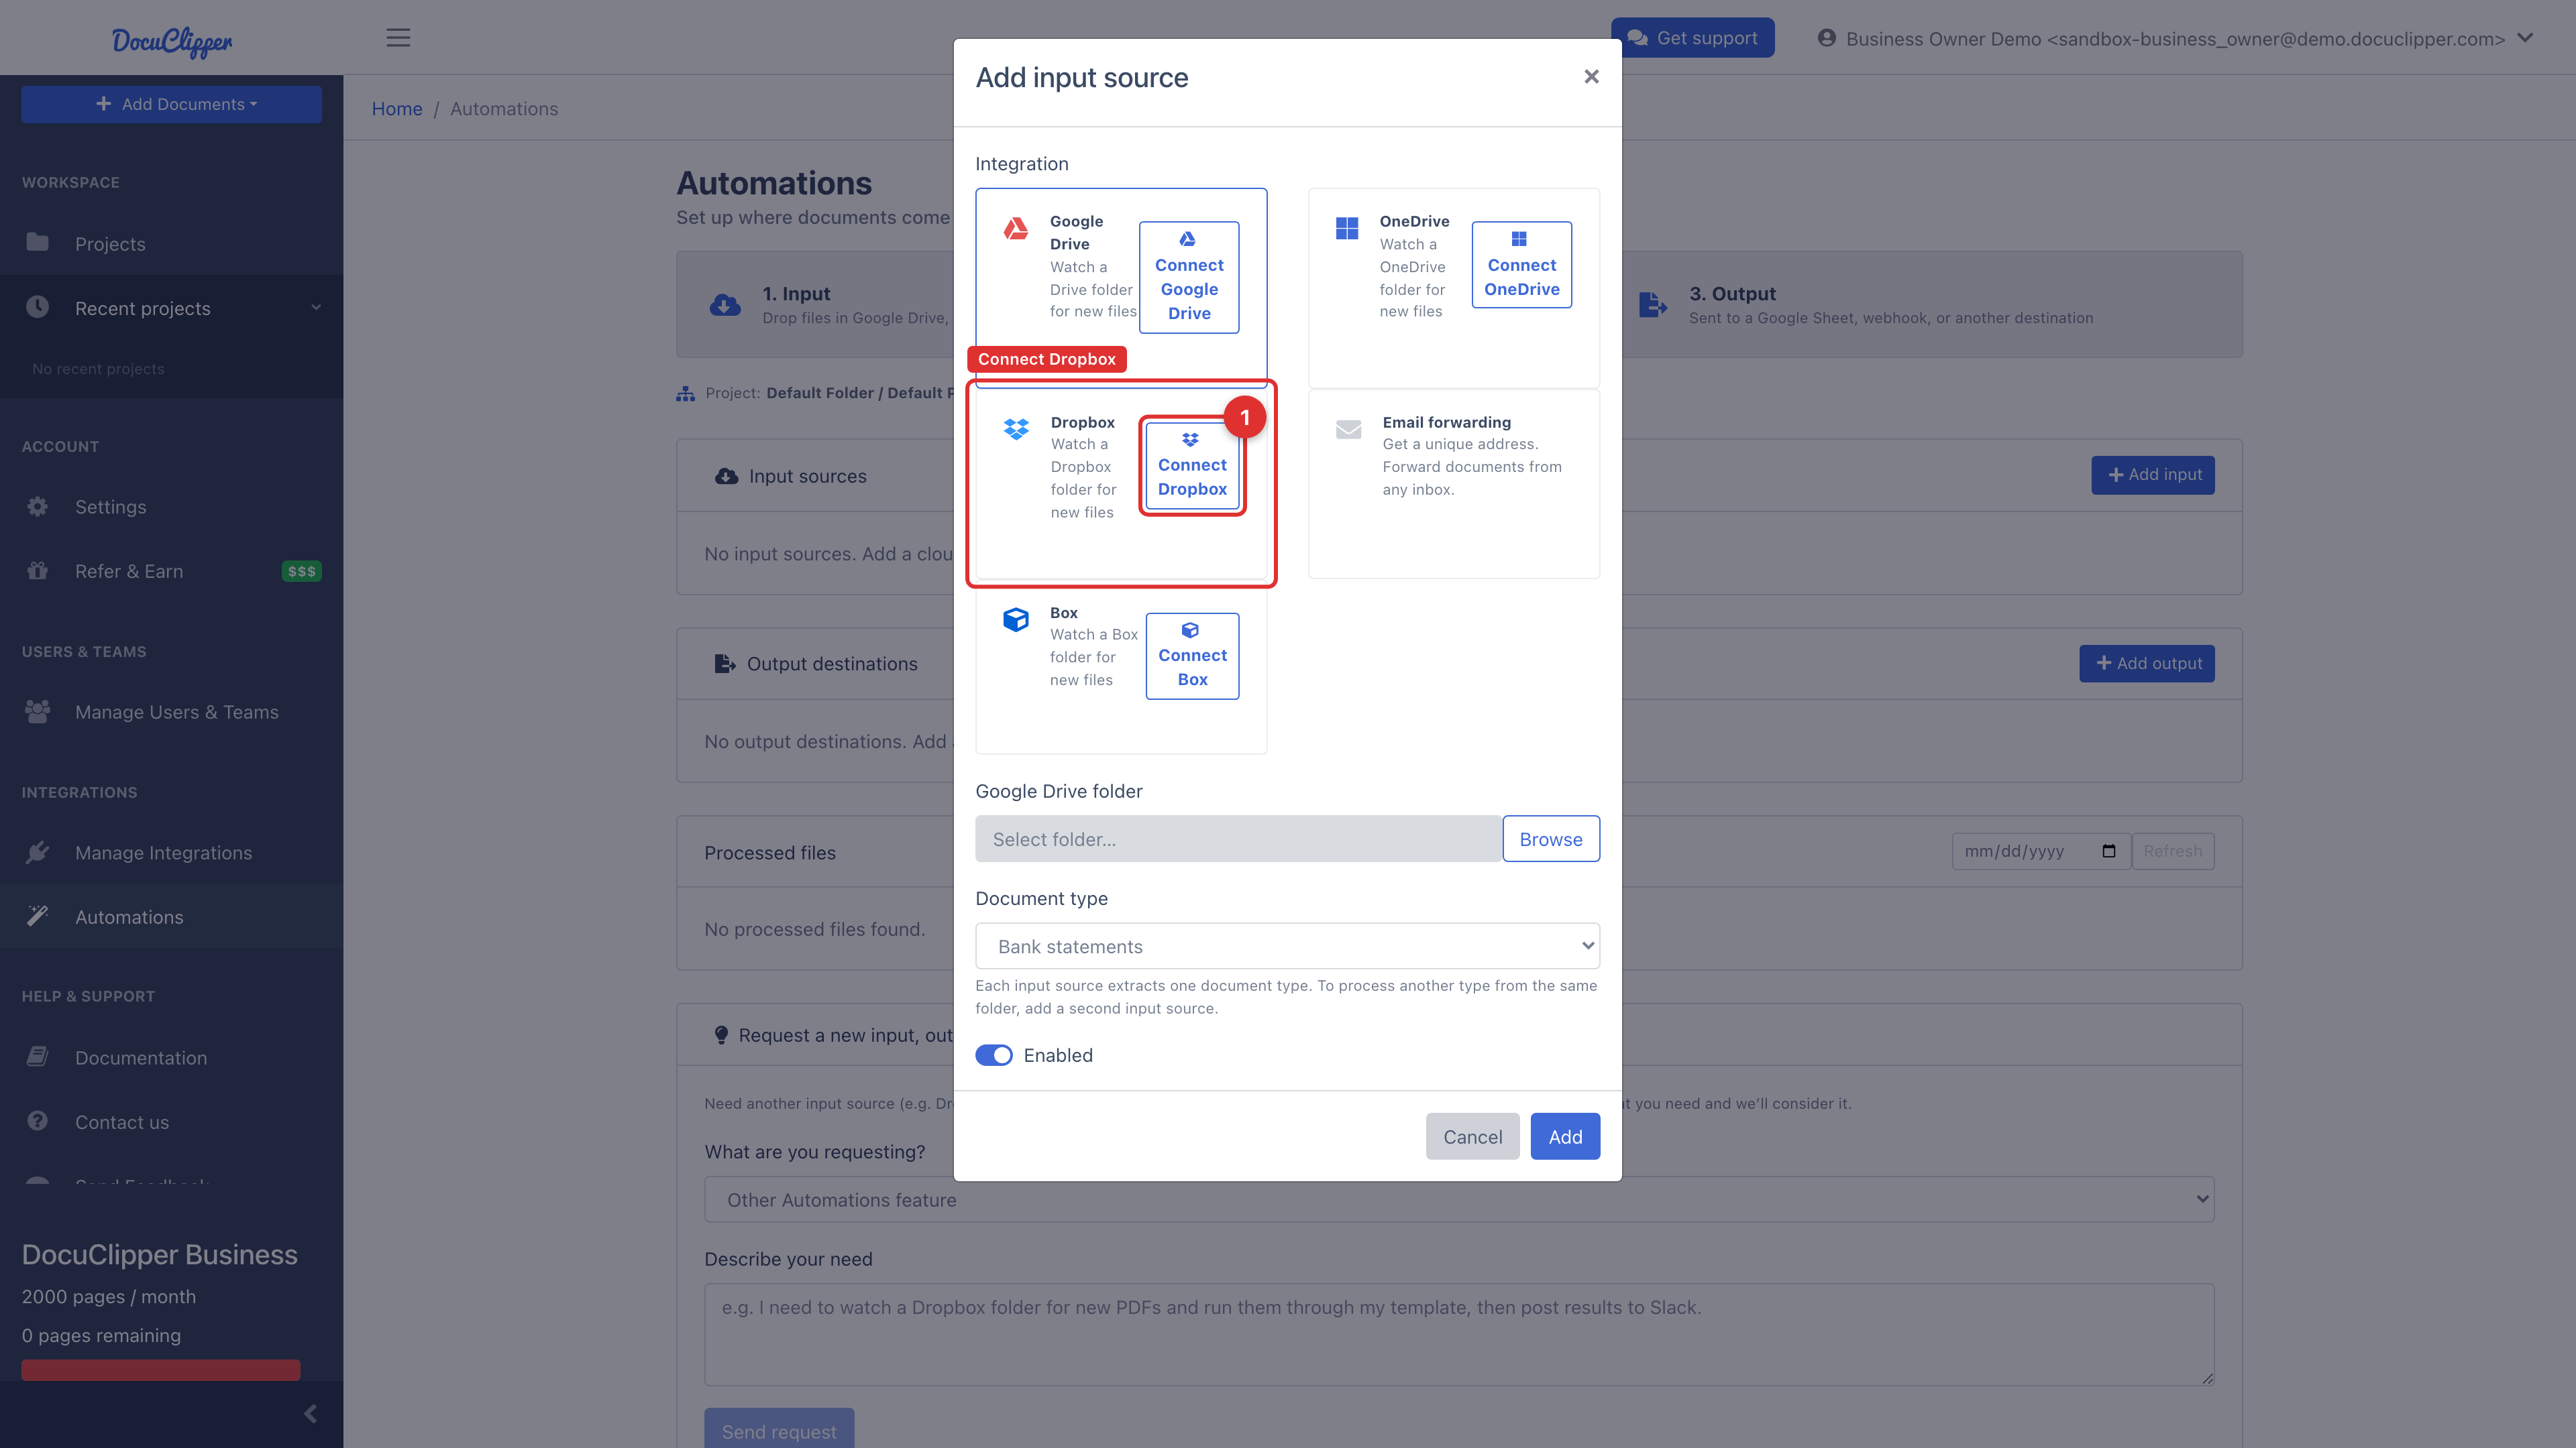Open Refer & Earn in the sidebar
Screen dimensions: 2576x1448
(x=171, y=572)
